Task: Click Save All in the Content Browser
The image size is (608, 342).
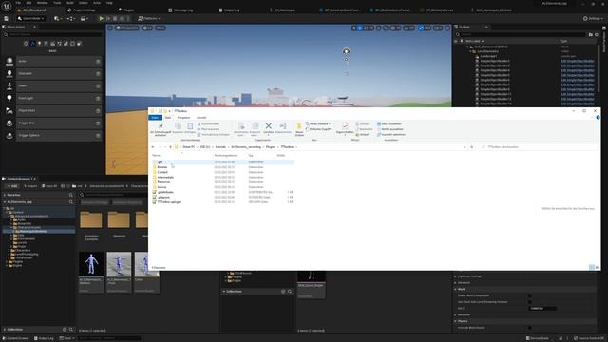Action: tap(49, 186)
